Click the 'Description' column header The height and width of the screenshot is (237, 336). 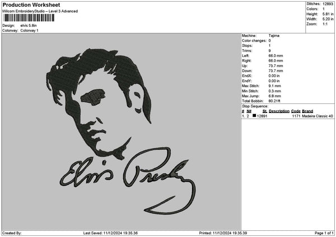pyautogui.click(x=279, y=111)
